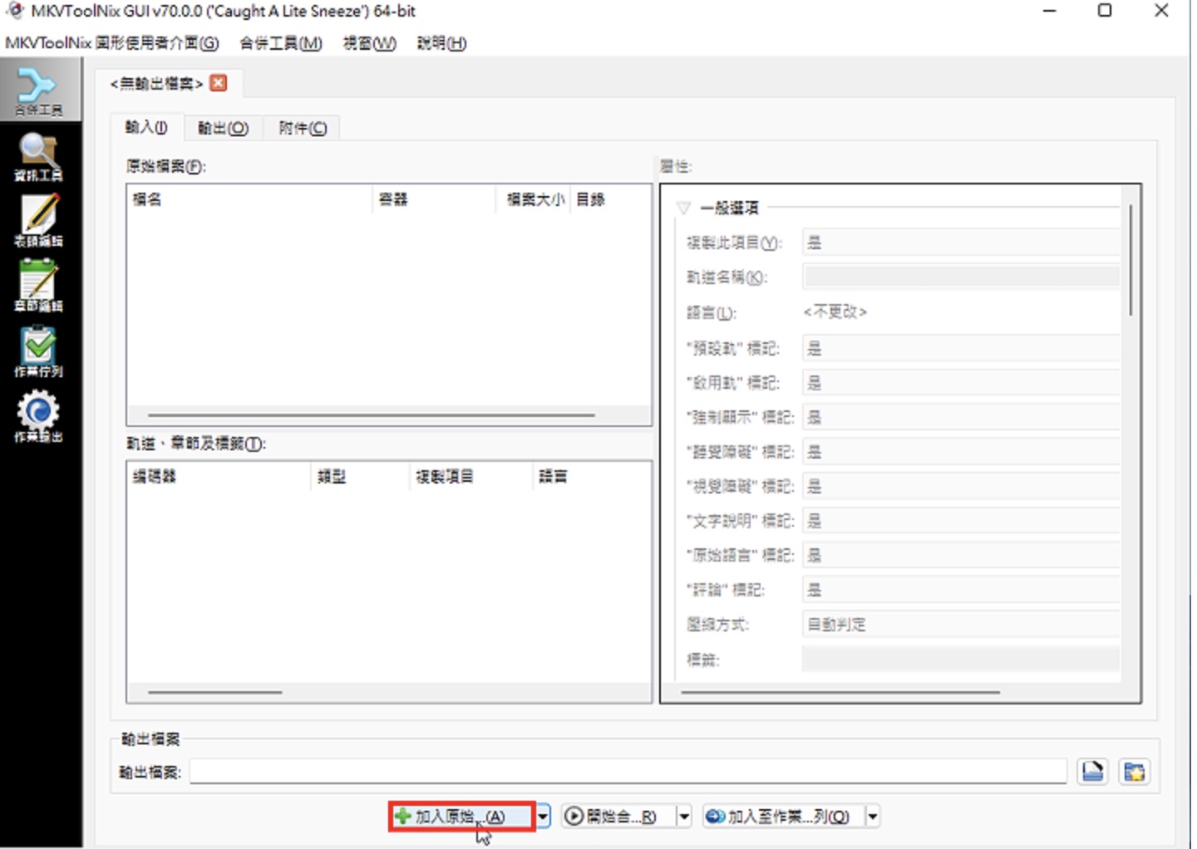Open the 作業輸出 job output
This screenshot has width=1197, height=849.
[x=39, y=416]
